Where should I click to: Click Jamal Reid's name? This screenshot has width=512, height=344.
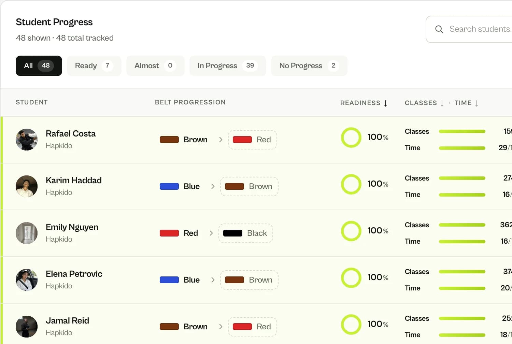[x=67, y=321]
